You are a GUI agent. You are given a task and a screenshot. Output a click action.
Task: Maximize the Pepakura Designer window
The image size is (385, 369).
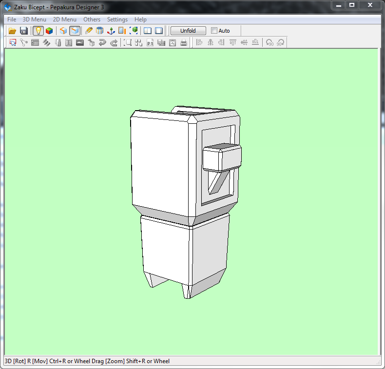(x=352, y=5)
